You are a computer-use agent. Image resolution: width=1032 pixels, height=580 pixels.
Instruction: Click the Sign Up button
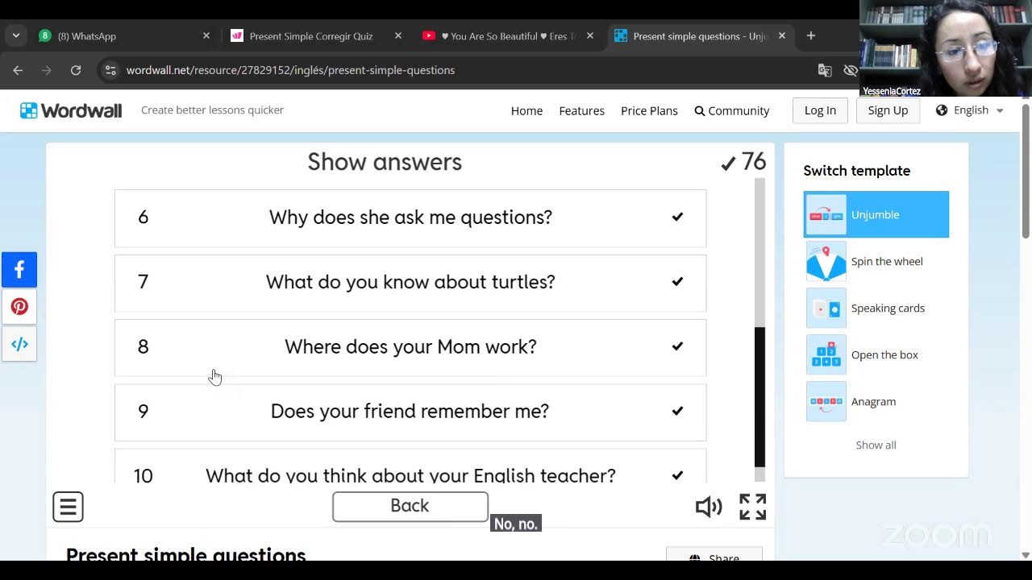tap(888, 110)
